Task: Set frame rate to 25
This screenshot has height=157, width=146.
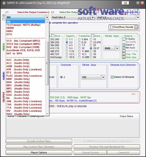Action: tap(91, 45)
